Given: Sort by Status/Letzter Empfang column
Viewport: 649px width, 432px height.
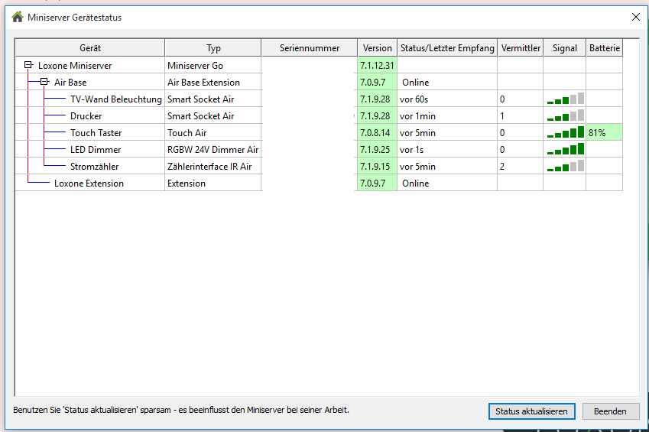Looking at the screenshot, I should tap(447, 48).
